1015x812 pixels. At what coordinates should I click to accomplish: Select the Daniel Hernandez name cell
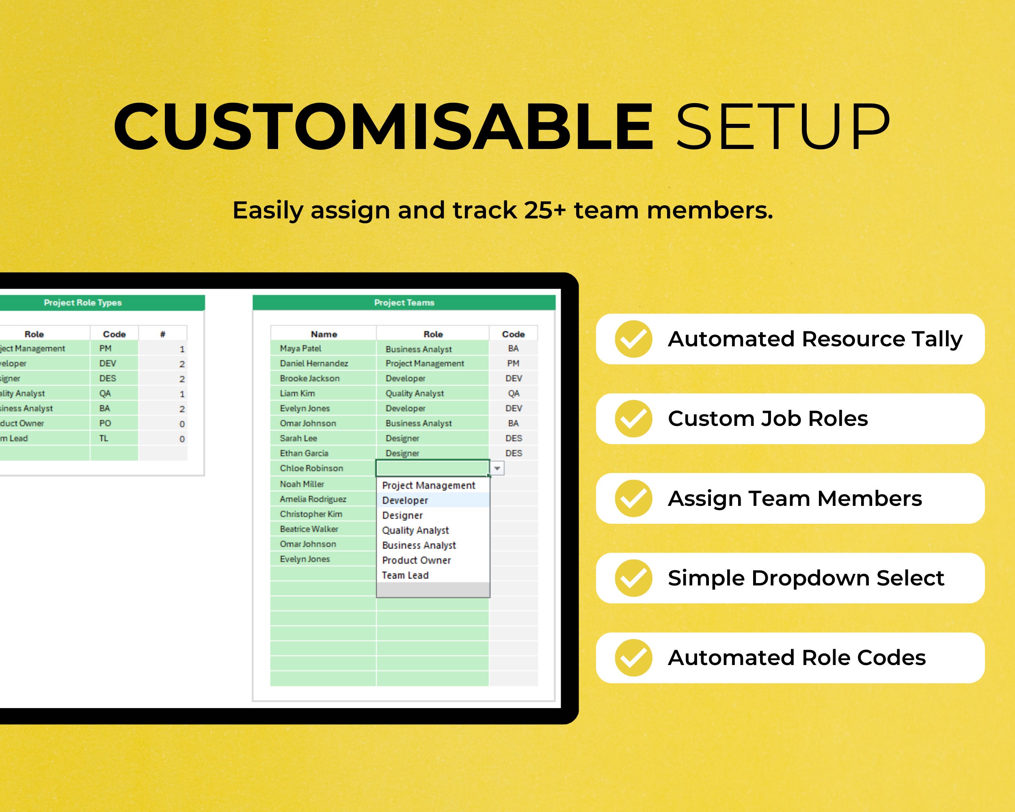(x=323, y=363)
